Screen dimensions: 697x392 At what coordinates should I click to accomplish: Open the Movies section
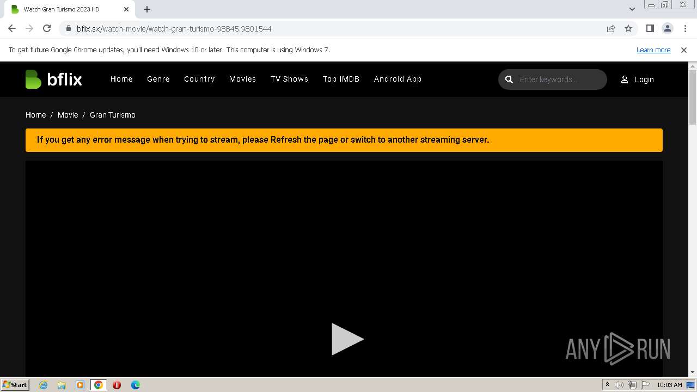[242, 79]
